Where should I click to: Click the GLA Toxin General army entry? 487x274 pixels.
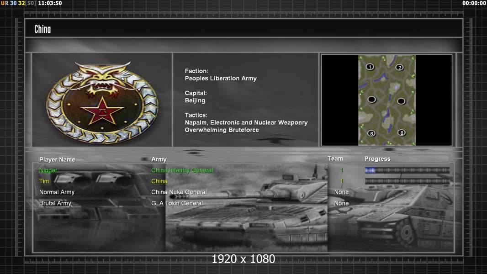pyautogui.click(x=177, y=203)
